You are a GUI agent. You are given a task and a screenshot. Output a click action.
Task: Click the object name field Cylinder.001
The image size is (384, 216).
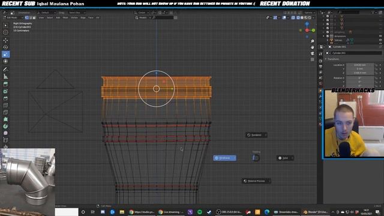coord(356,53)
